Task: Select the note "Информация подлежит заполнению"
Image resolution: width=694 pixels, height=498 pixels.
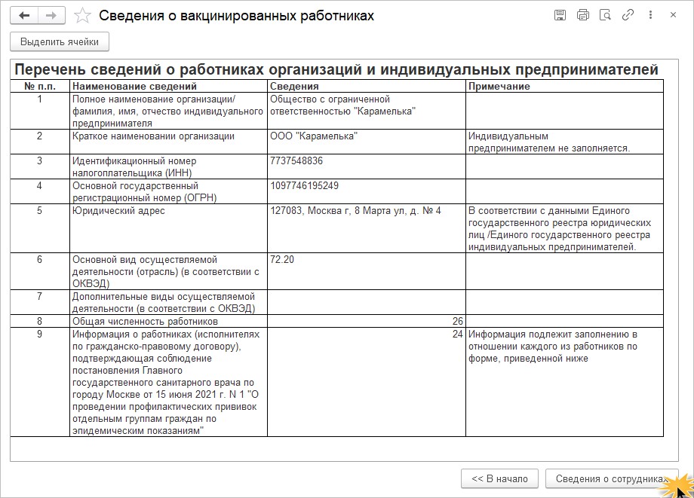Action: tap(565, 382)
